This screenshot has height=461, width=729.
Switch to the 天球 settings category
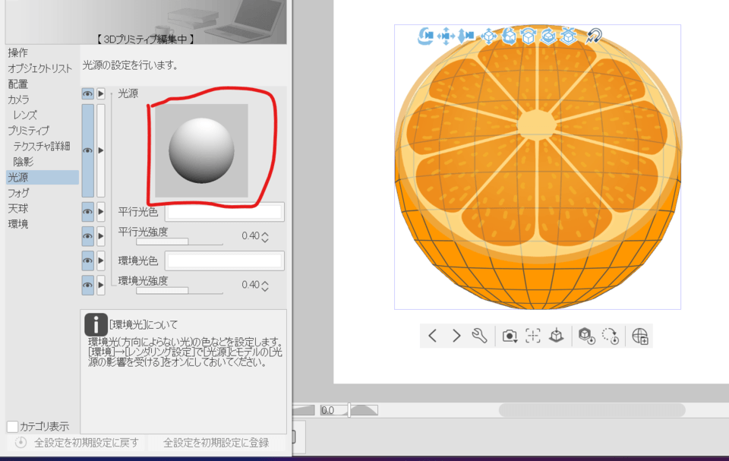click(x=19, y=207)
